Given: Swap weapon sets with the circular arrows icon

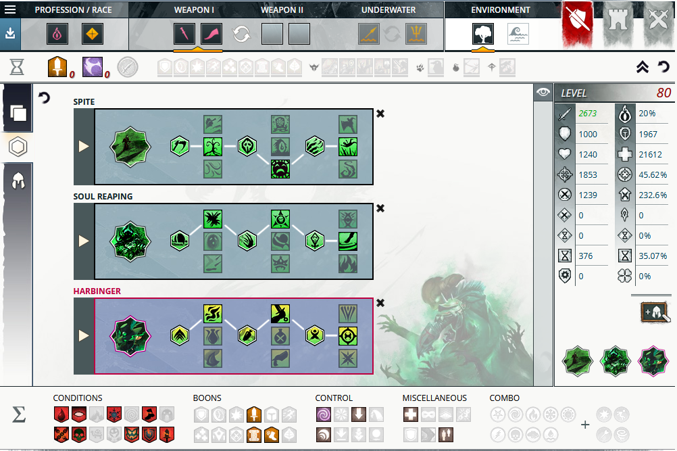Looking at the screenshot, I should (x=242, y=33).
